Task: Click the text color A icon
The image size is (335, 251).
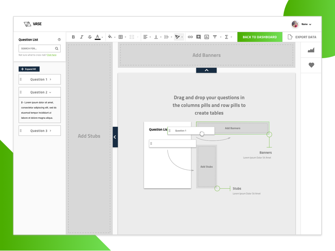Action: tap(98, 37)
